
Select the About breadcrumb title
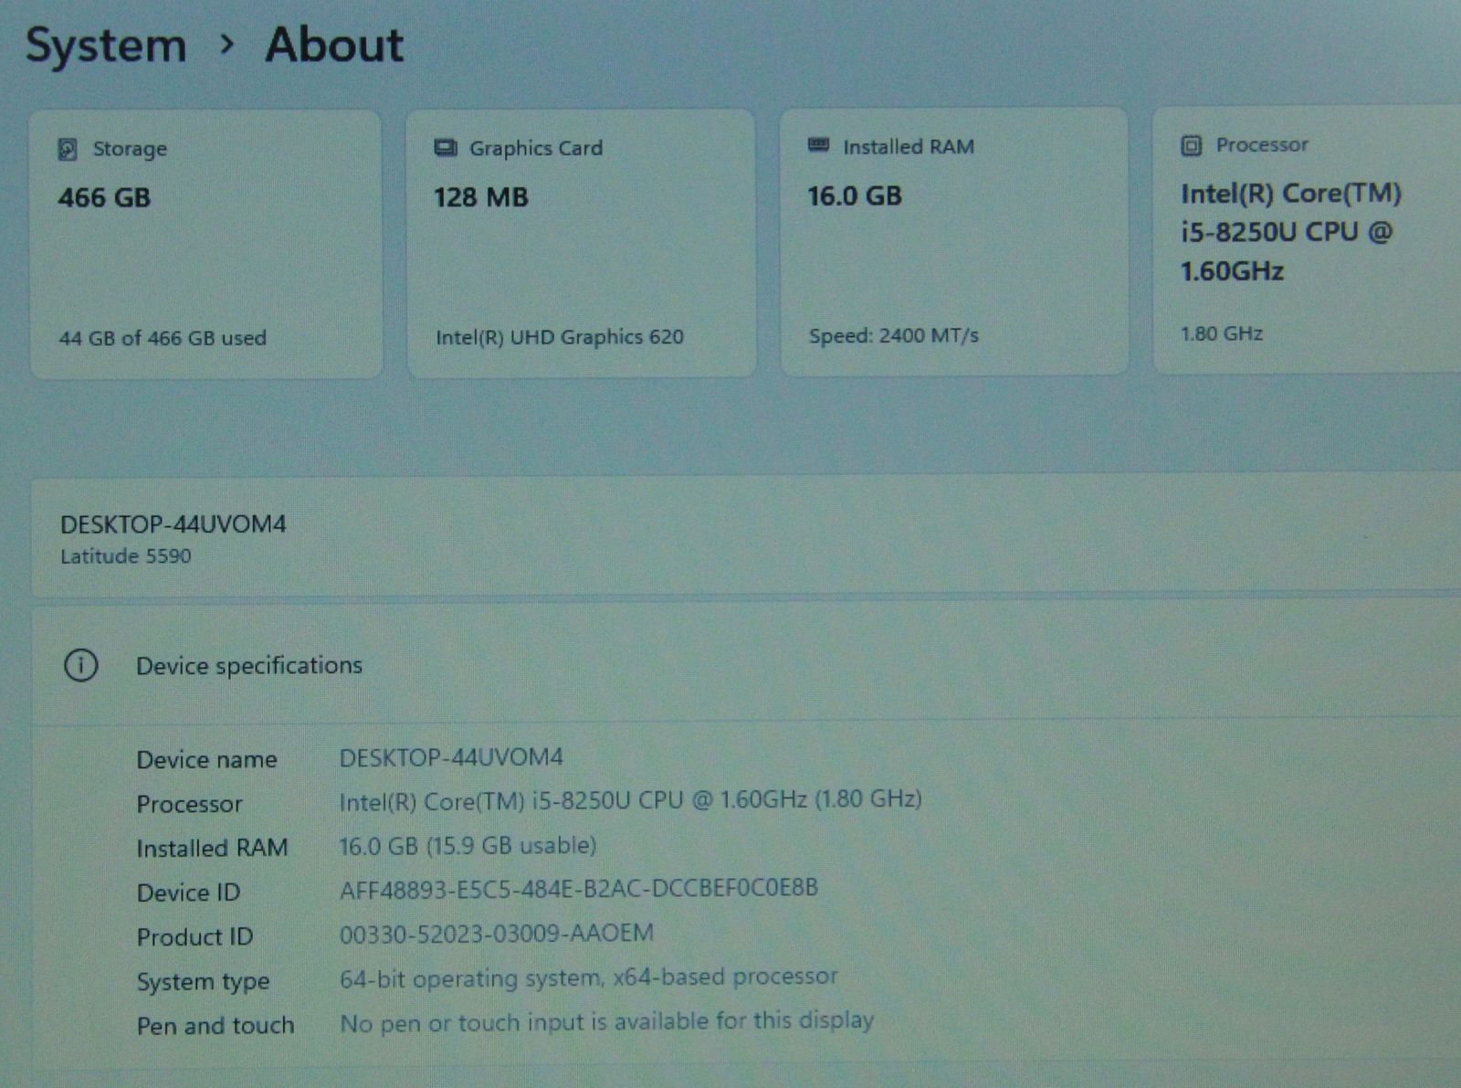tap(334, 45)
